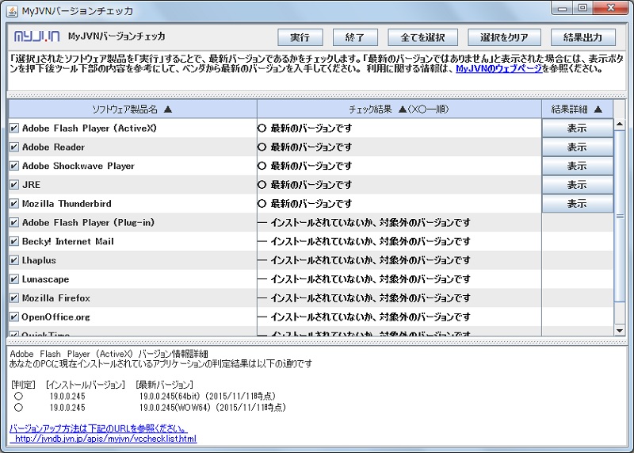Screen dimensions: 634x453
Task: Maximize the MyJVN window
Action: 582,9
